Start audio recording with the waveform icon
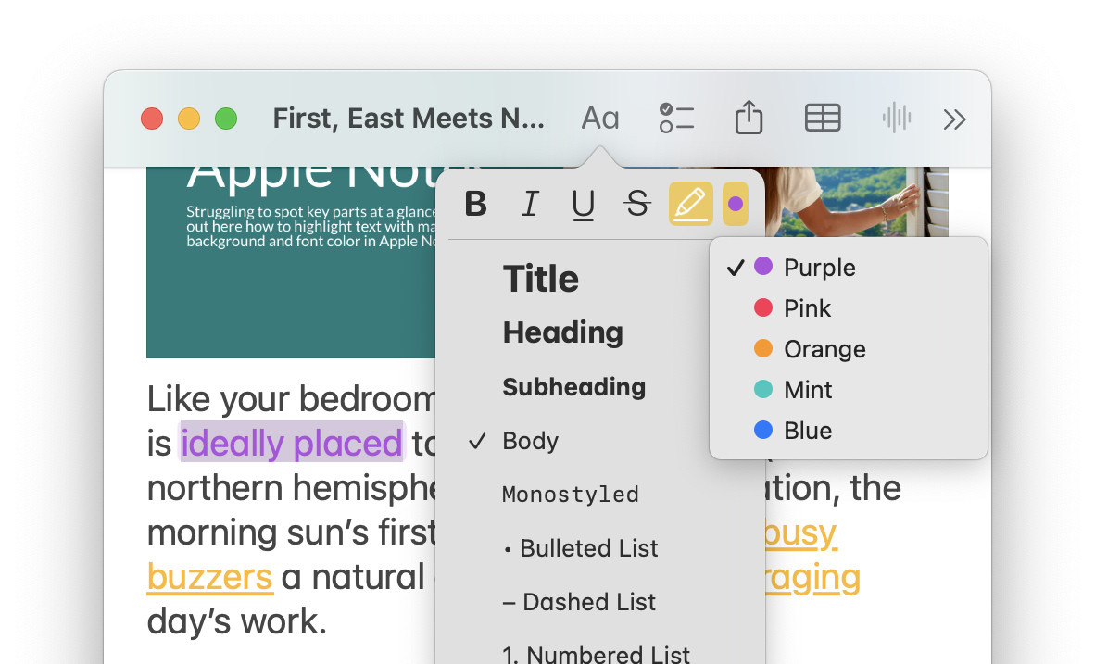This screenshot has height=664, width=1095. coord(897,118)
